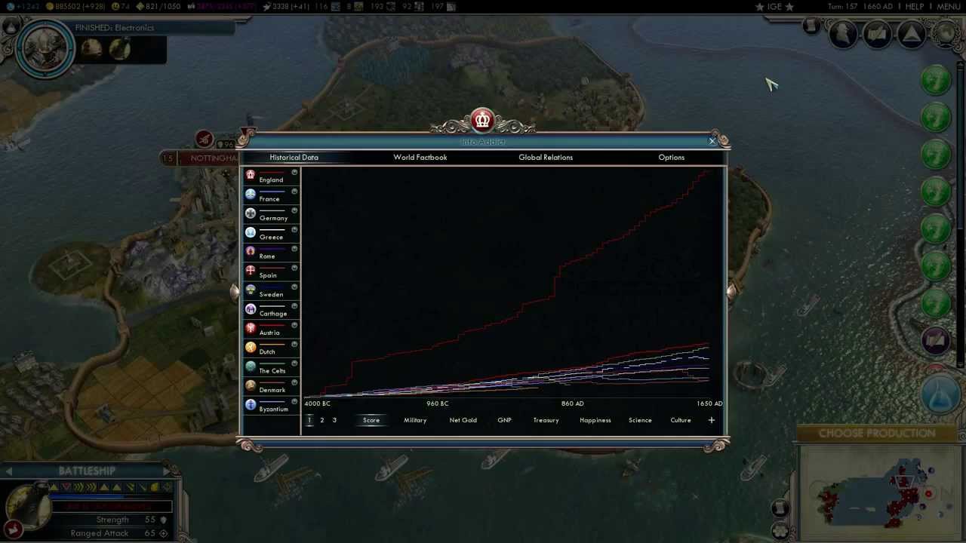Open the Advisors portrait icon
Screen dimensions: 966x543
click(x=843, y=35)
